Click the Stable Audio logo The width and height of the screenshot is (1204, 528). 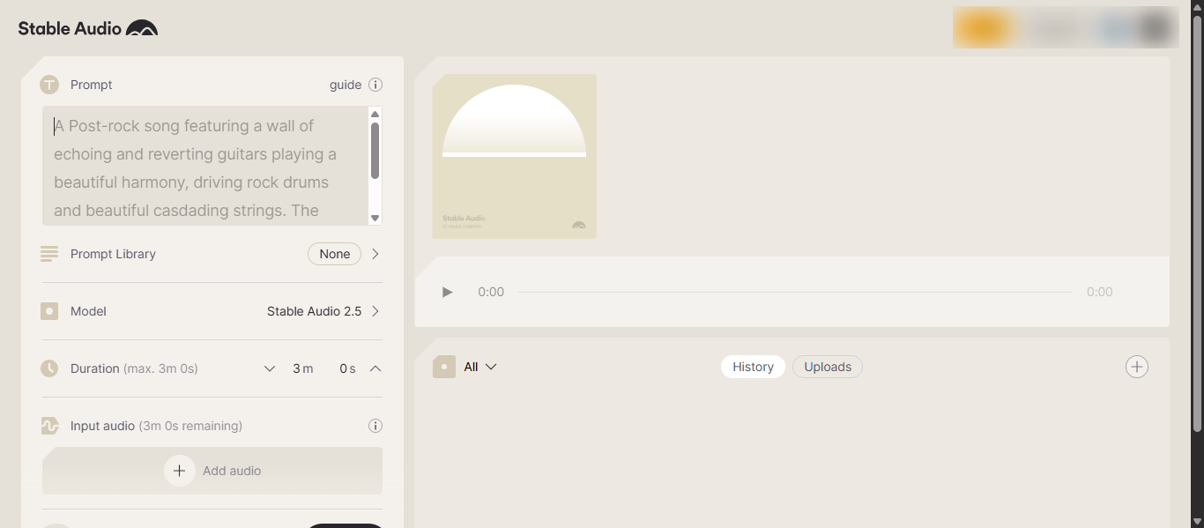[88, 28]
